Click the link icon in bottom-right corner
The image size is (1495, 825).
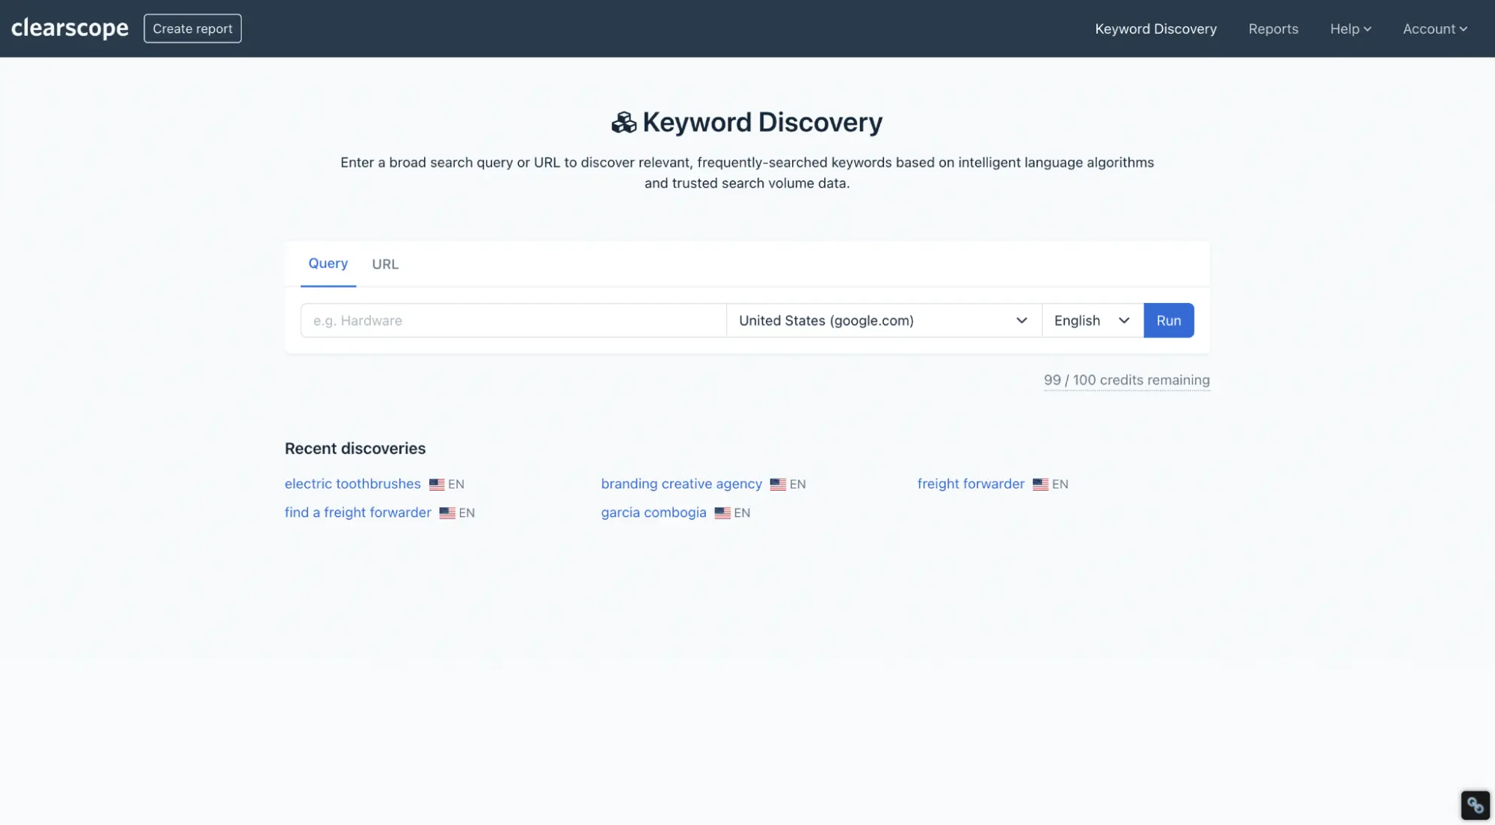click(x=1475, y=806)
